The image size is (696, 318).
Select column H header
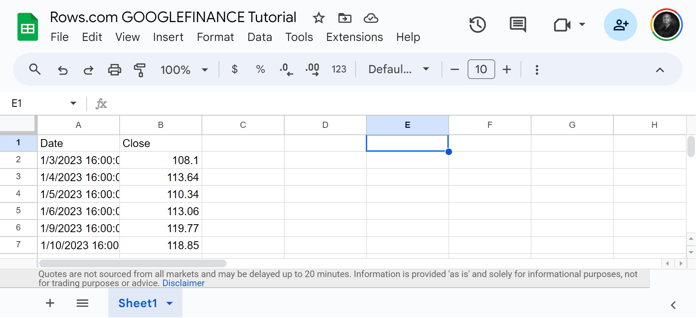650,125
